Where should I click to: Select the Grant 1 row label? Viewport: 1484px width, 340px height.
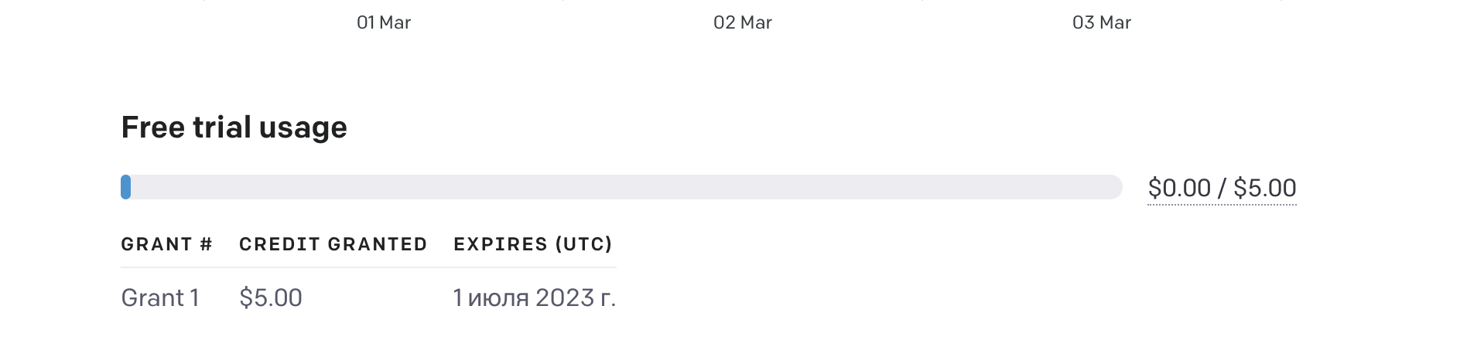160,297
